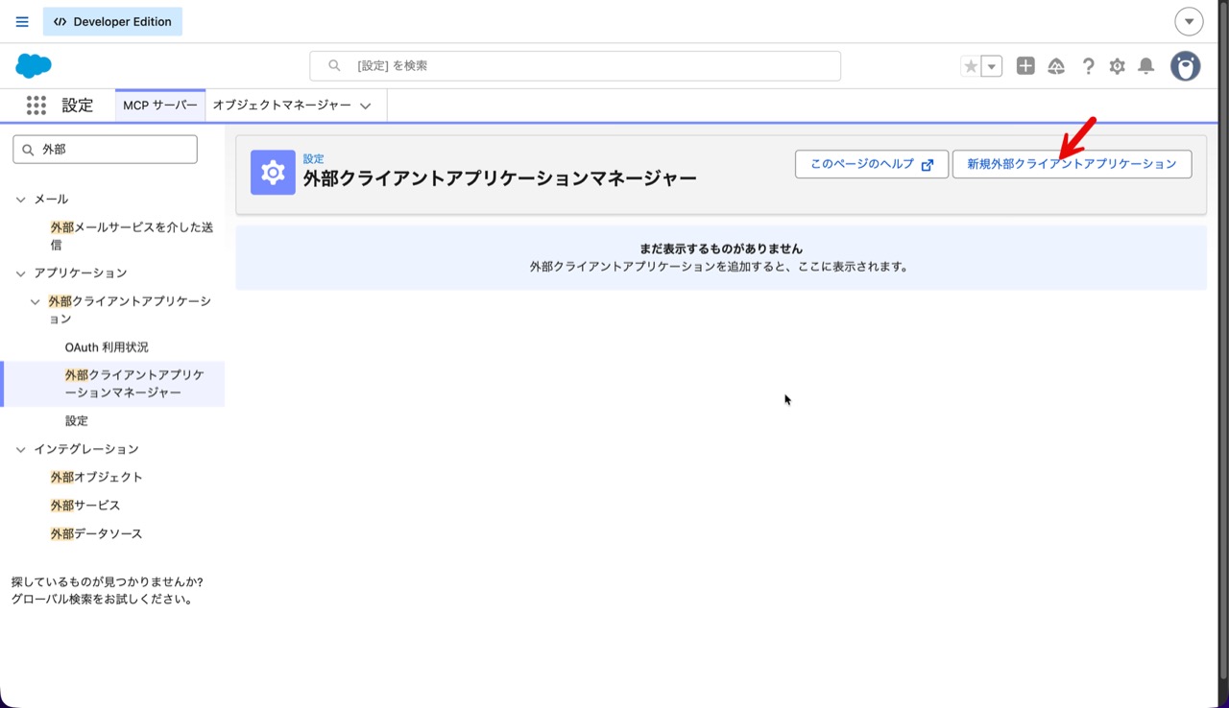Open このページのヘルプ help button
Viewport: 1229px width, 708px height.
tap(871, 164)
